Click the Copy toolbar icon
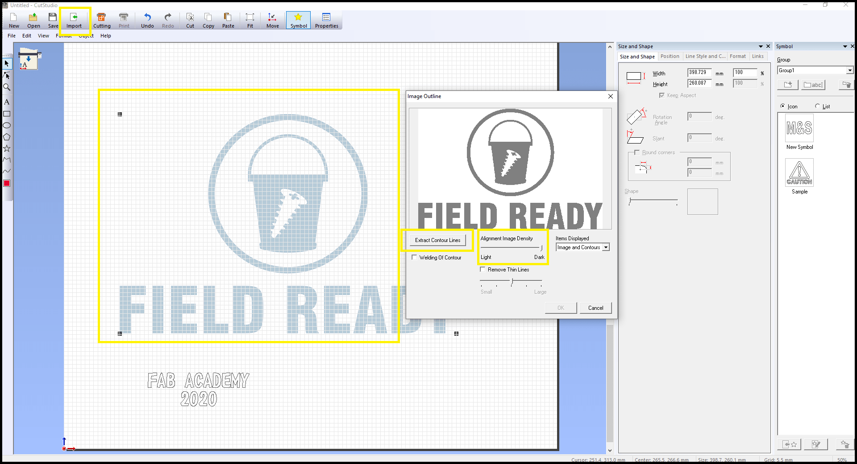The height and width of the screenshot is (464, 857). (x=208, y=20)
